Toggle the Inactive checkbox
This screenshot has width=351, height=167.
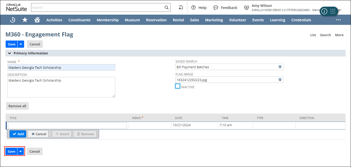click(x=178, y=86)
